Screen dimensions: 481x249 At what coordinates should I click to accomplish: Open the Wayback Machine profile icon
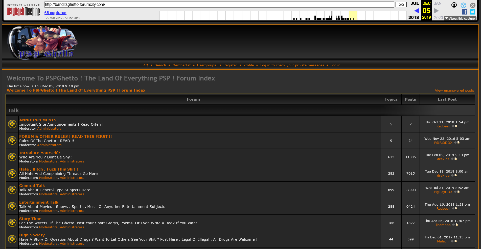pos(454,5)
